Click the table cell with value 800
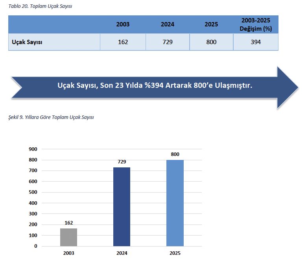Viewport: 308px width, 269px height. click(211, 42)
